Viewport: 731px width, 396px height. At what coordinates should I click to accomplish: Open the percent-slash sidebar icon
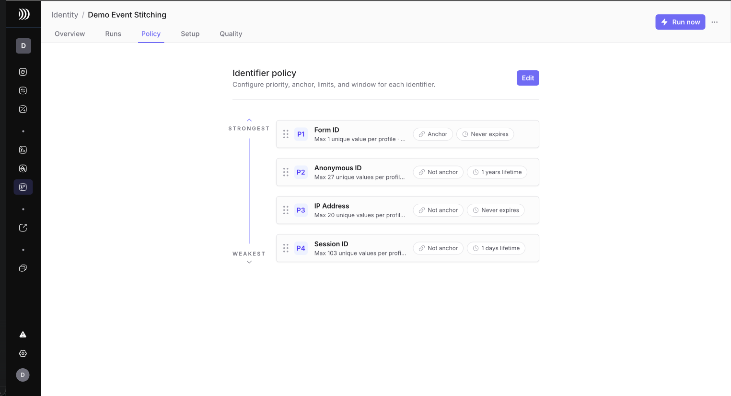point(23,109)
